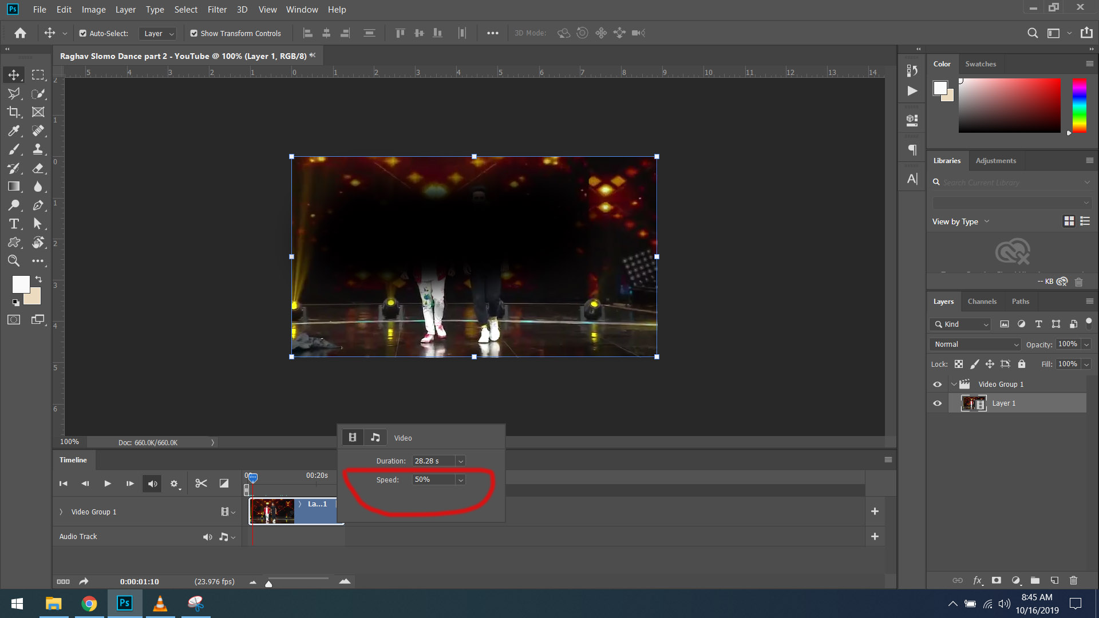Open the Filter menu
Screen dimensions: 1099x618
click(x=217, y=9)
